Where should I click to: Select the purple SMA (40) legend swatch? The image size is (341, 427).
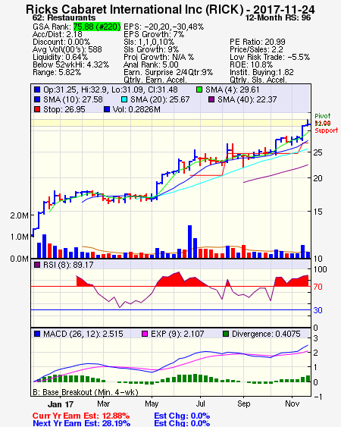[211, 99]
